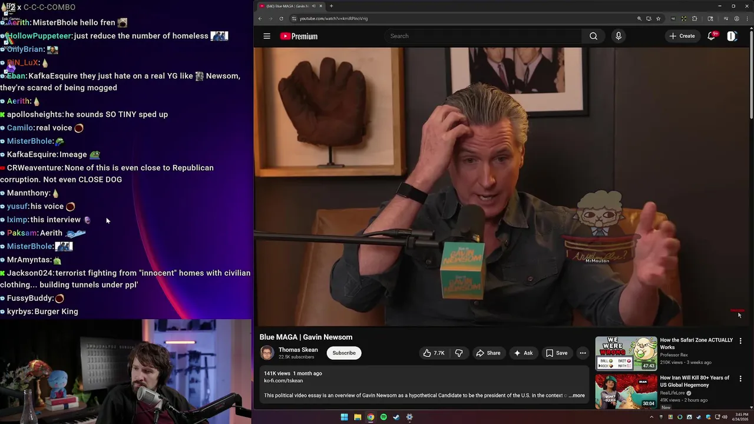
Task: Bookmark this page with star icon
Action: (658, 18)
